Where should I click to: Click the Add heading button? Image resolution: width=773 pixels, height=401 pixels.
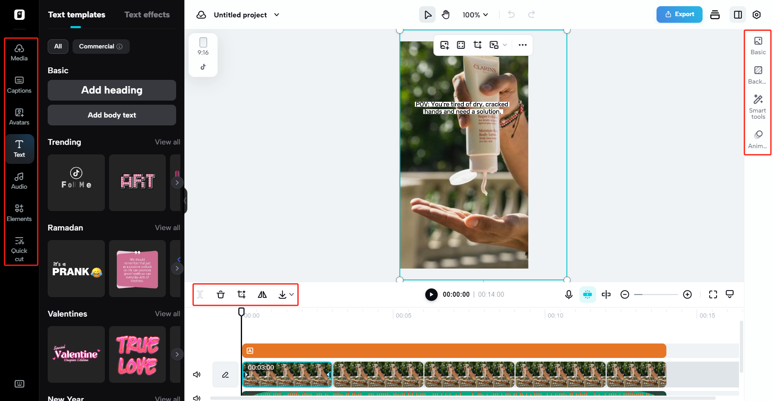111,90
